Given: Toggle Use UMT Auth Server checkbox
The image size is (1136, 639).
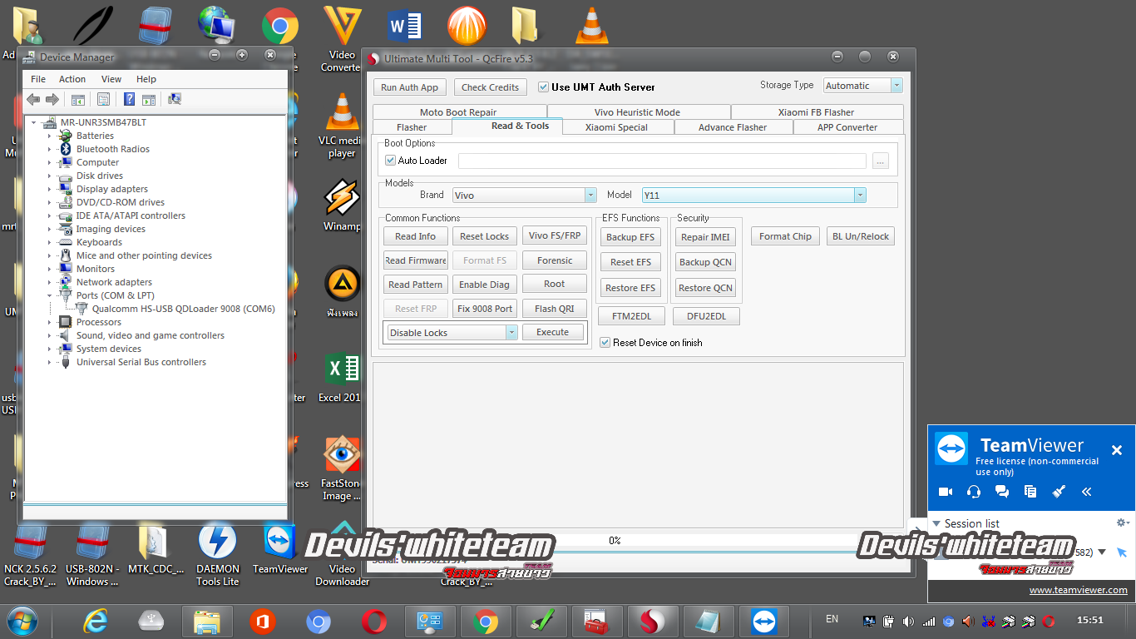Looking at the screenshot, I should click(x=543, y=87).
